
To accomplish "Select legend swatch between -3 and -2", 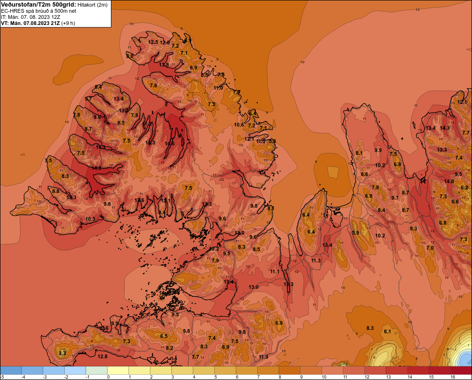I will pyautogui.click(x=54, y=370).
